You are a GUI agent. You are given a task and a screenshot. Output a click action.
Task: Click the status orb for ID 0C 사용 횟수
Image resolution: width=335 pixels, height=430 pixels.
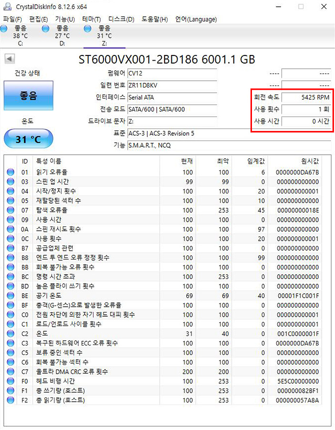(x=10, y=238)
